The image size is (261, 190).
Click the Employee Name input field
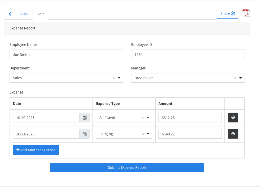coord(66,54)
